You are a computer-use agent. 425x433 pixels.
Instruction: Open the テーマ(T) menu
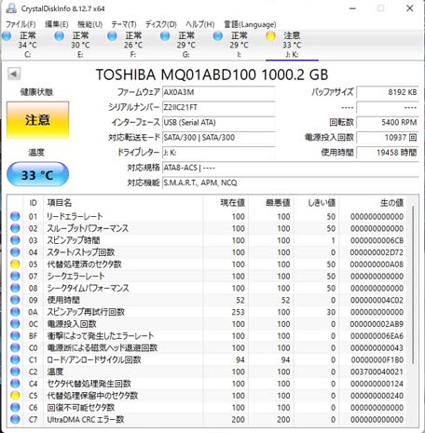coord(124,24)
